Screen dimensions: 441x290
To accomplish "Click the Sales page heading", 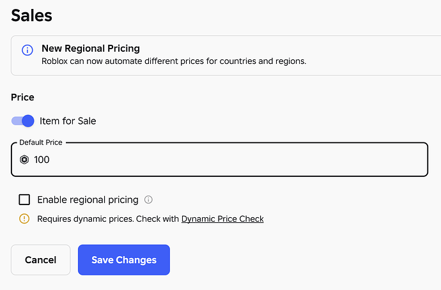I will pos(32,14).
